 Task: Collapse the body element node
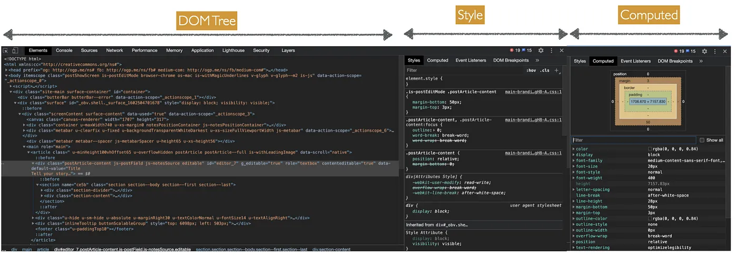coord(6,75)
